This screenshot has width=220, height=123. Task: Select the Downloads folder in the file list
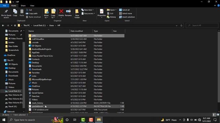click(76, 69)
